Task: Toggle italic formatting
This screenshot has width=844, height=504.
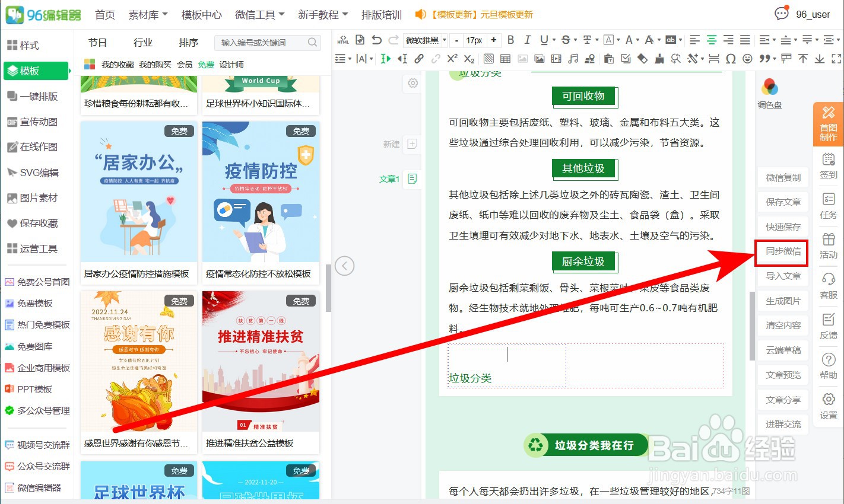Action: coord(527,40)
